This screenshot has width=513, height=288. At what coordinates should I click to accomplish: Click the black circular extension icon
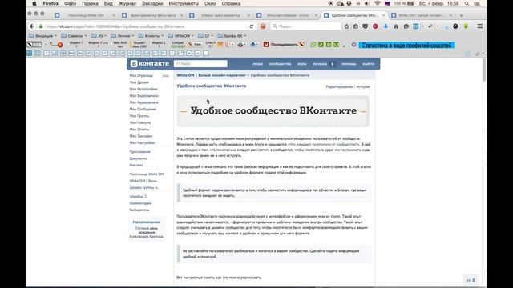[x=456, y=26]
